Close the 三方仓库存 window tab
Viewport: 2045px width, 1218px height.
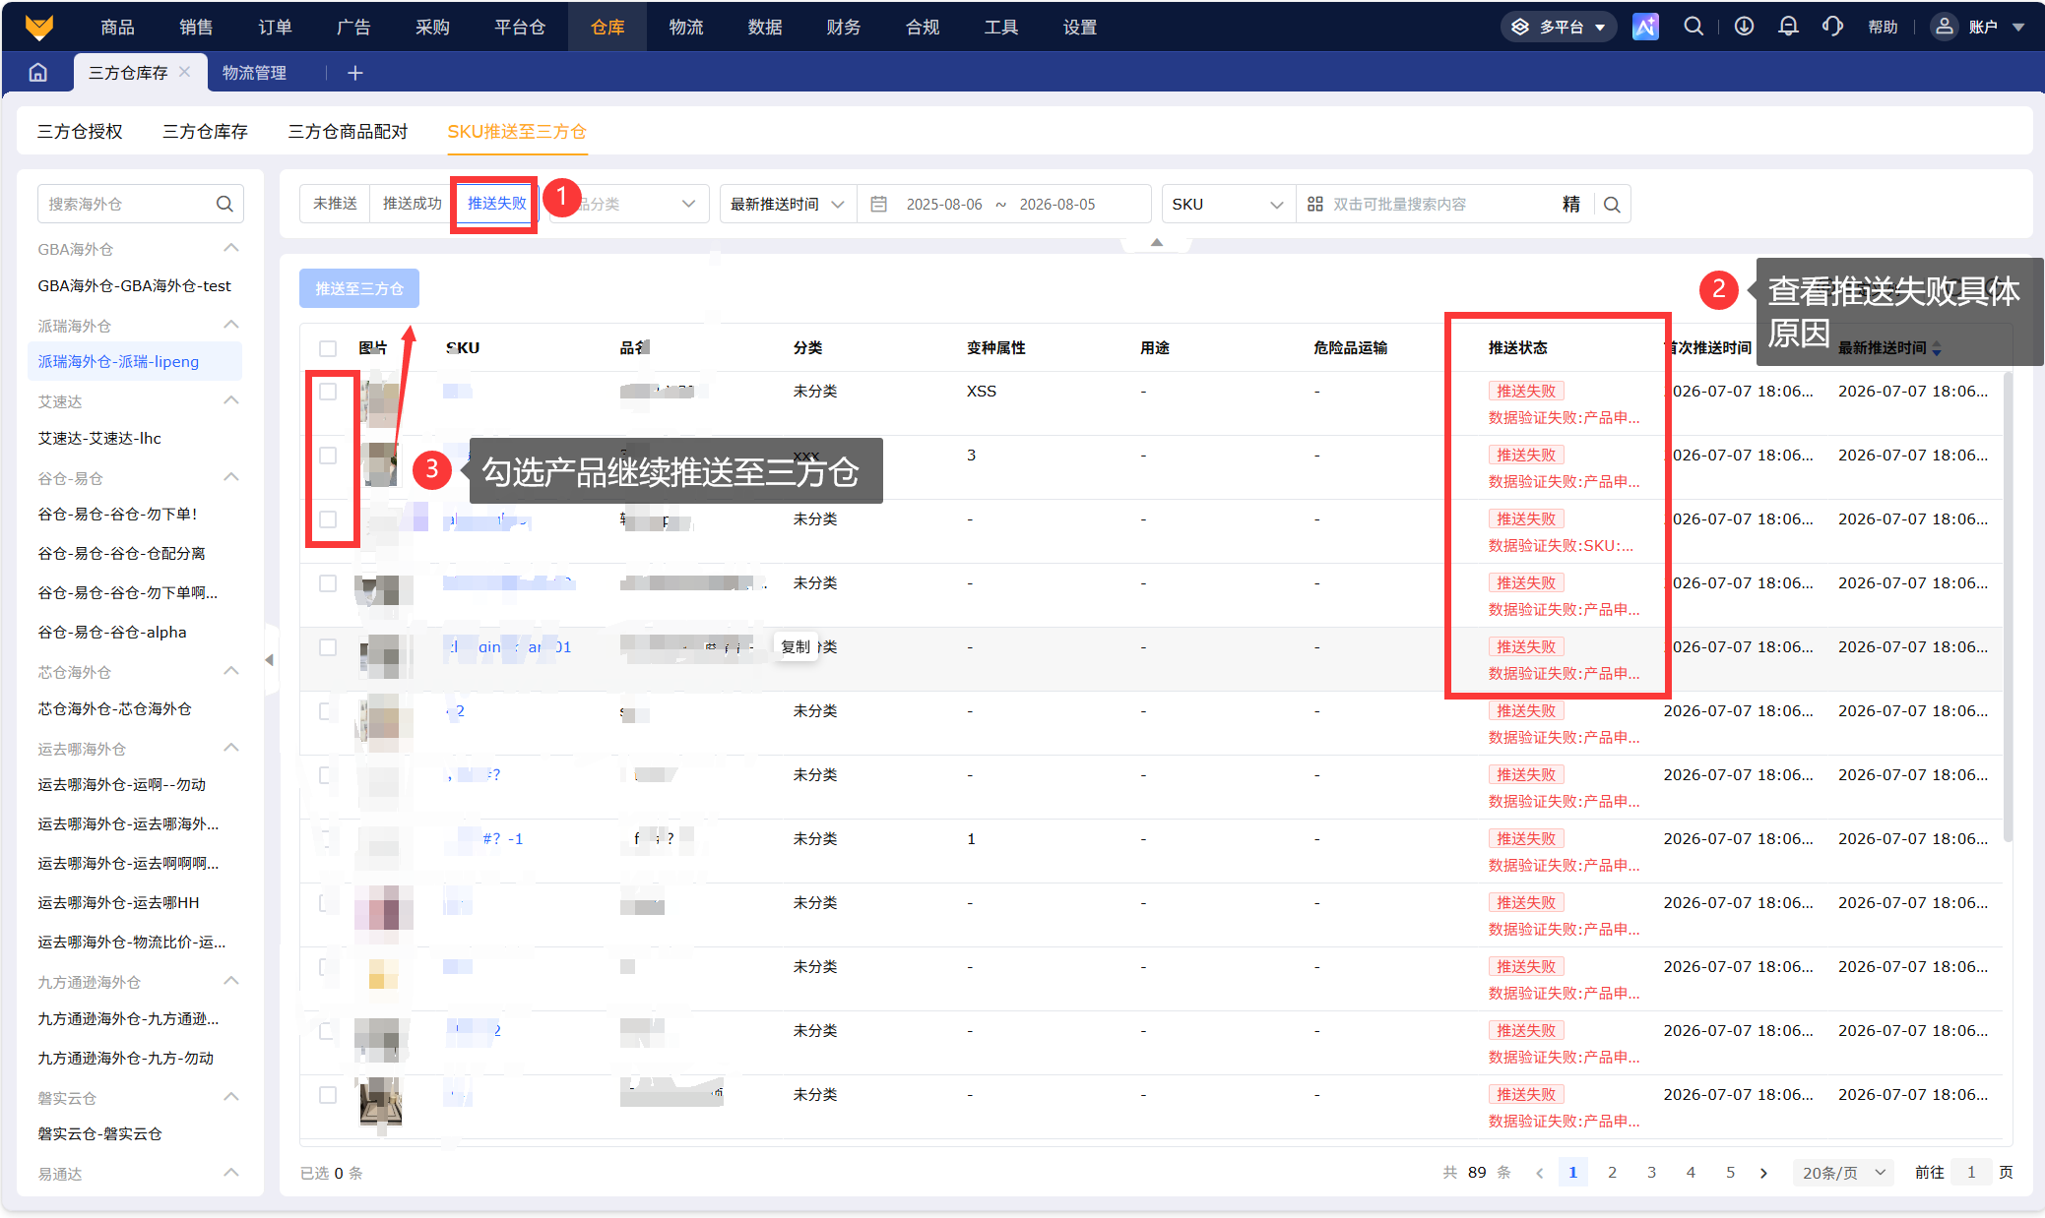pyautogui.click(x=185, y=72)
